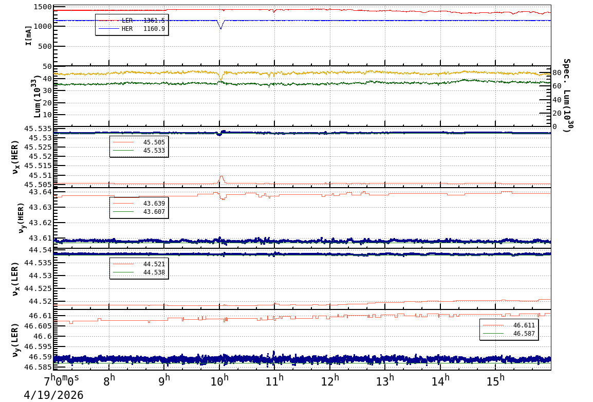Click the 4/19/2026 date label
Screen dimensions: 593x402
pyautogui.click(x=53, y=395)
